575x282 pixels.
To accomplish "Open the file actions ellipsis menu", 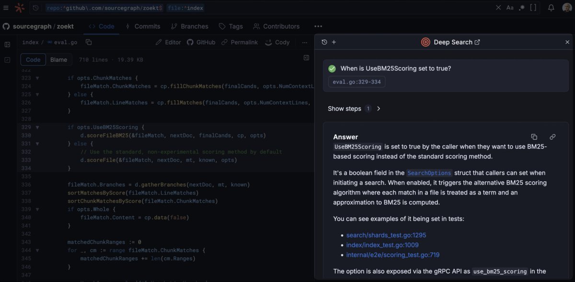I will (x=305, y=42).
